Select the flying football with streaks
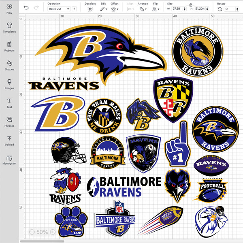Image resolution: width=243 pixels, height=243 pixels. [x=161, y=220]
